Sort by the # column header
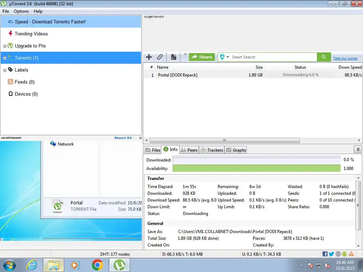 (150, 67)
